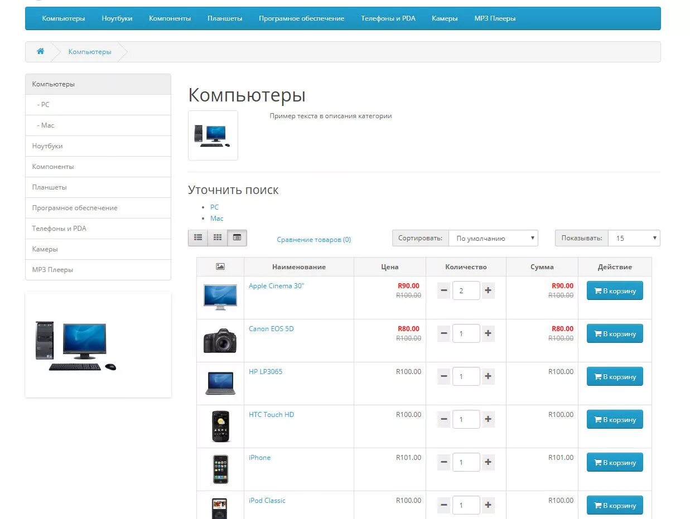Increase quantity for HTC Touch HD
Image resolution: width=690 pixels, height=519 pixels.
tap(488, 419)
